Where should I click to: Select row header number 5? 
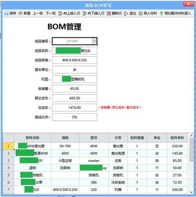coord(8,175)
